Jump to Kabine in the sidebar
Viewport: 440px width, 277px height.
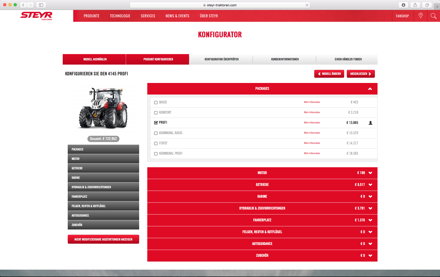(x=103, y=177)
